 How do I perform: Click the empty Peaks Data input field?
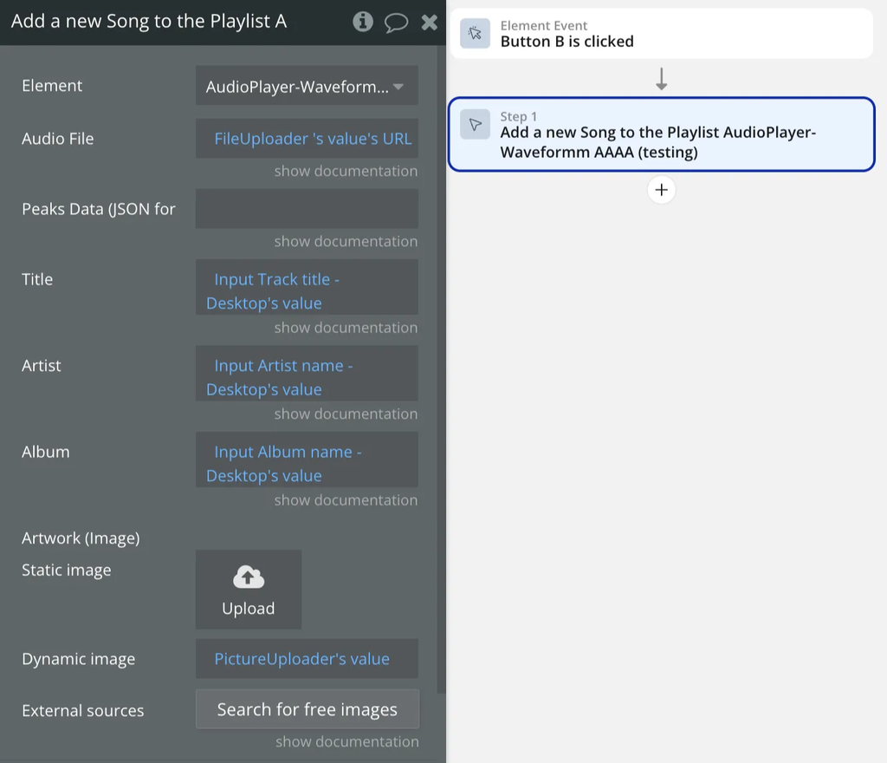click(x=307, y=209)
